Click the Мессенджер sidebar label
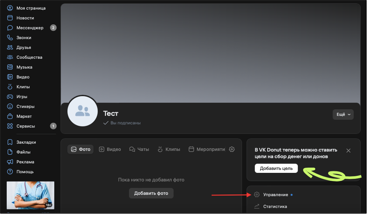This screenshot has width=367, height=214. pyautogui.click(x=30, y=28)
